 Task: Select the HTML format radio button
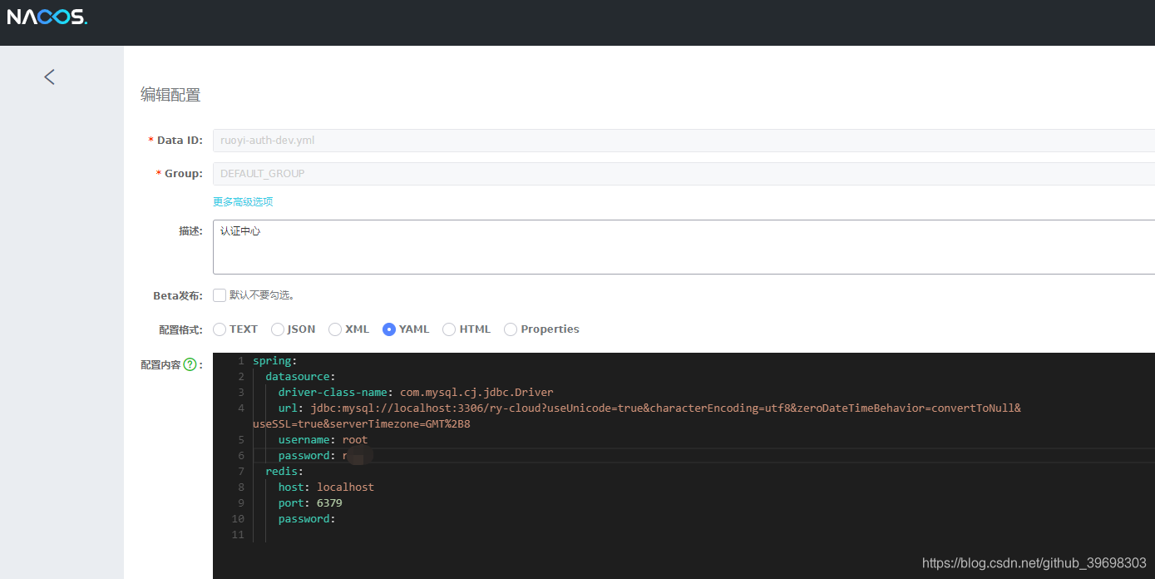point(449,329)
